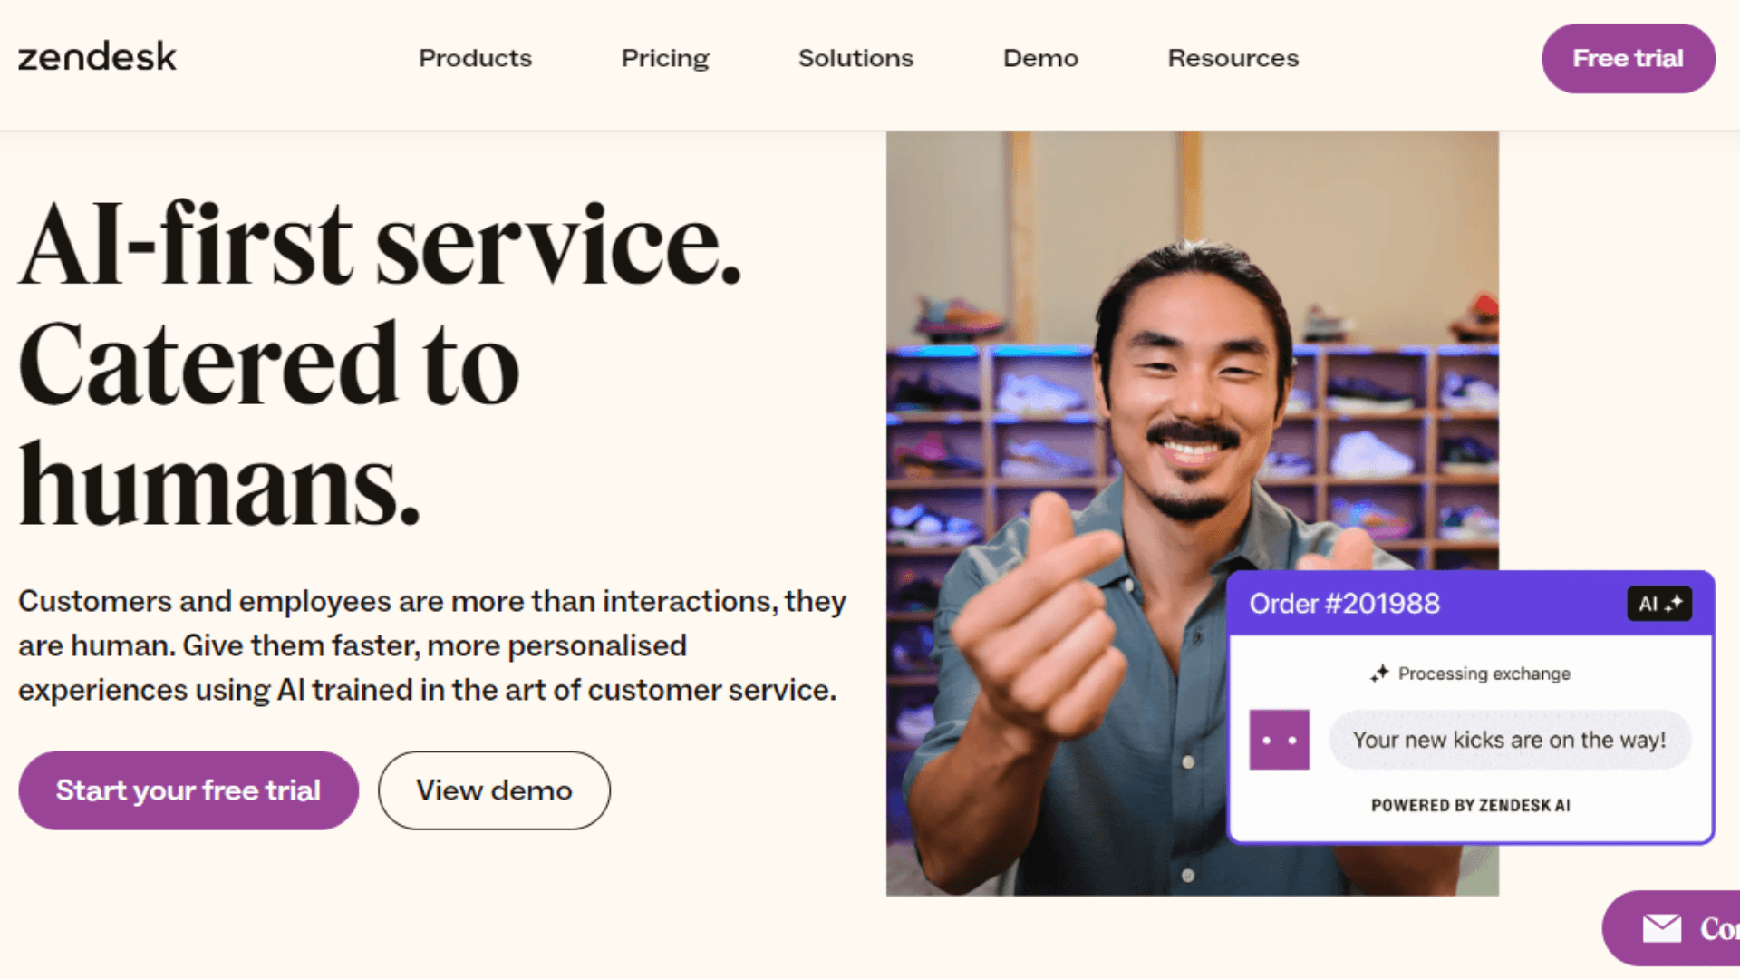Screen dimensions: 1740x979
Task: Click the Free trial button in the navbar
Action: point(1629,57)
